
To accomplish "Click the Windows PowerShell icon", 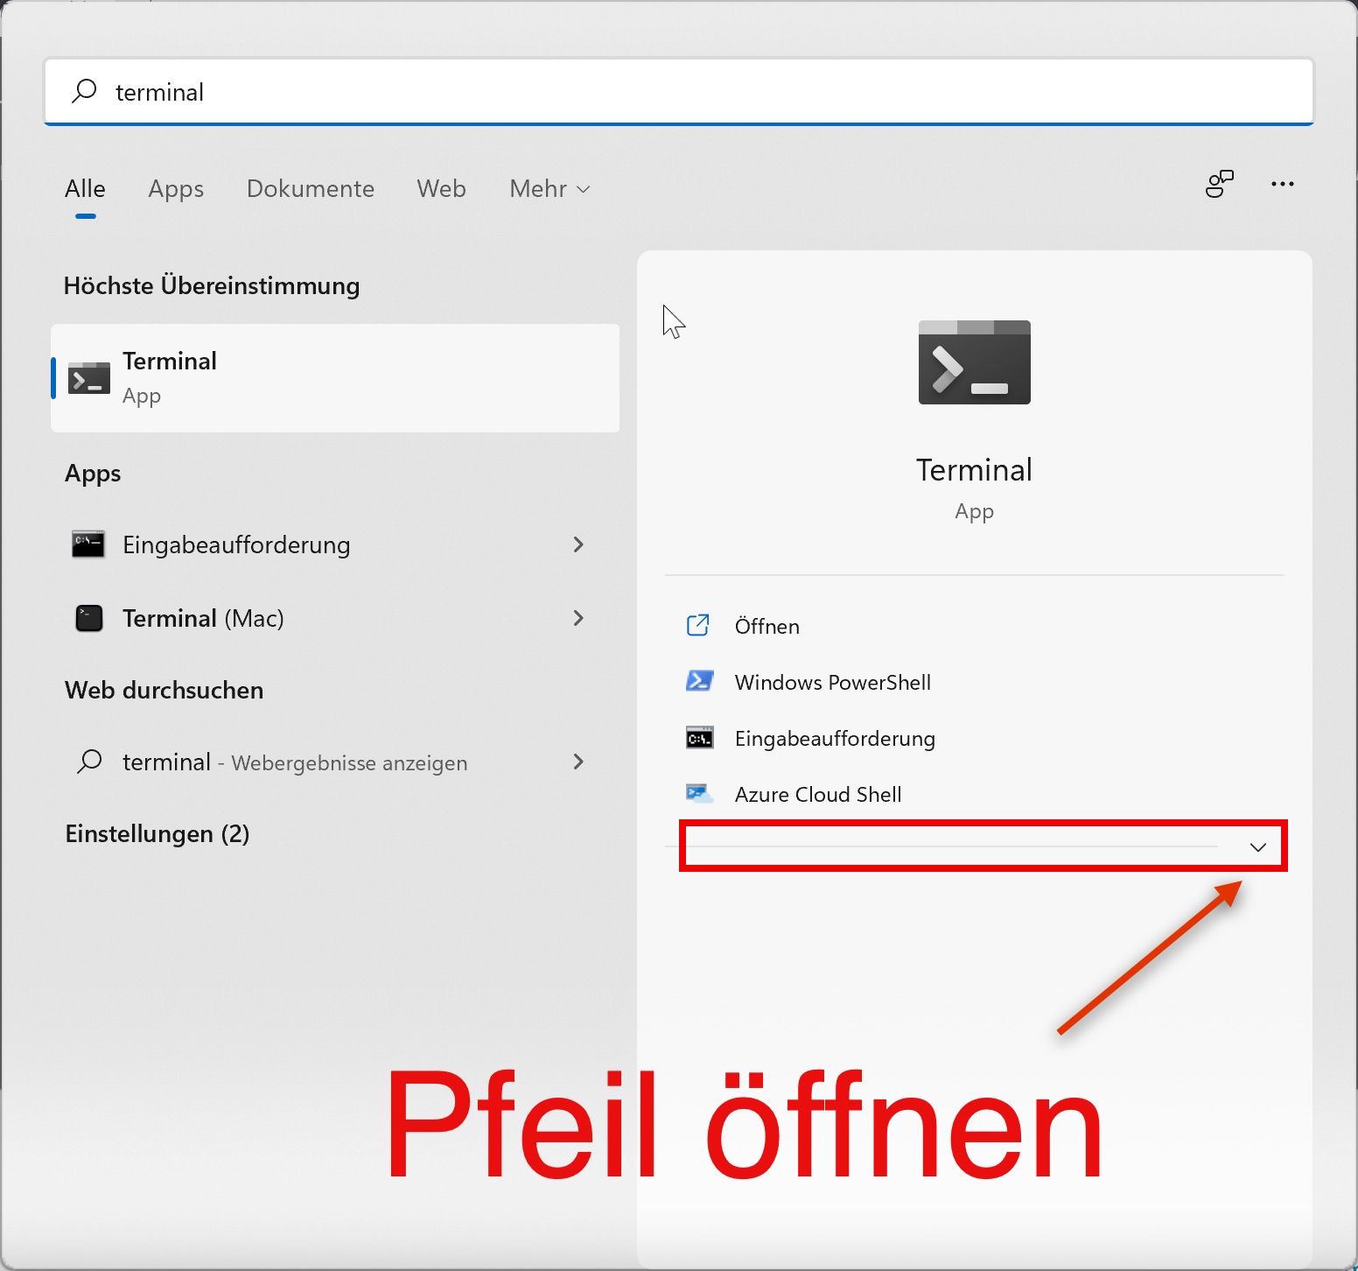I will (x=699, y=681).
